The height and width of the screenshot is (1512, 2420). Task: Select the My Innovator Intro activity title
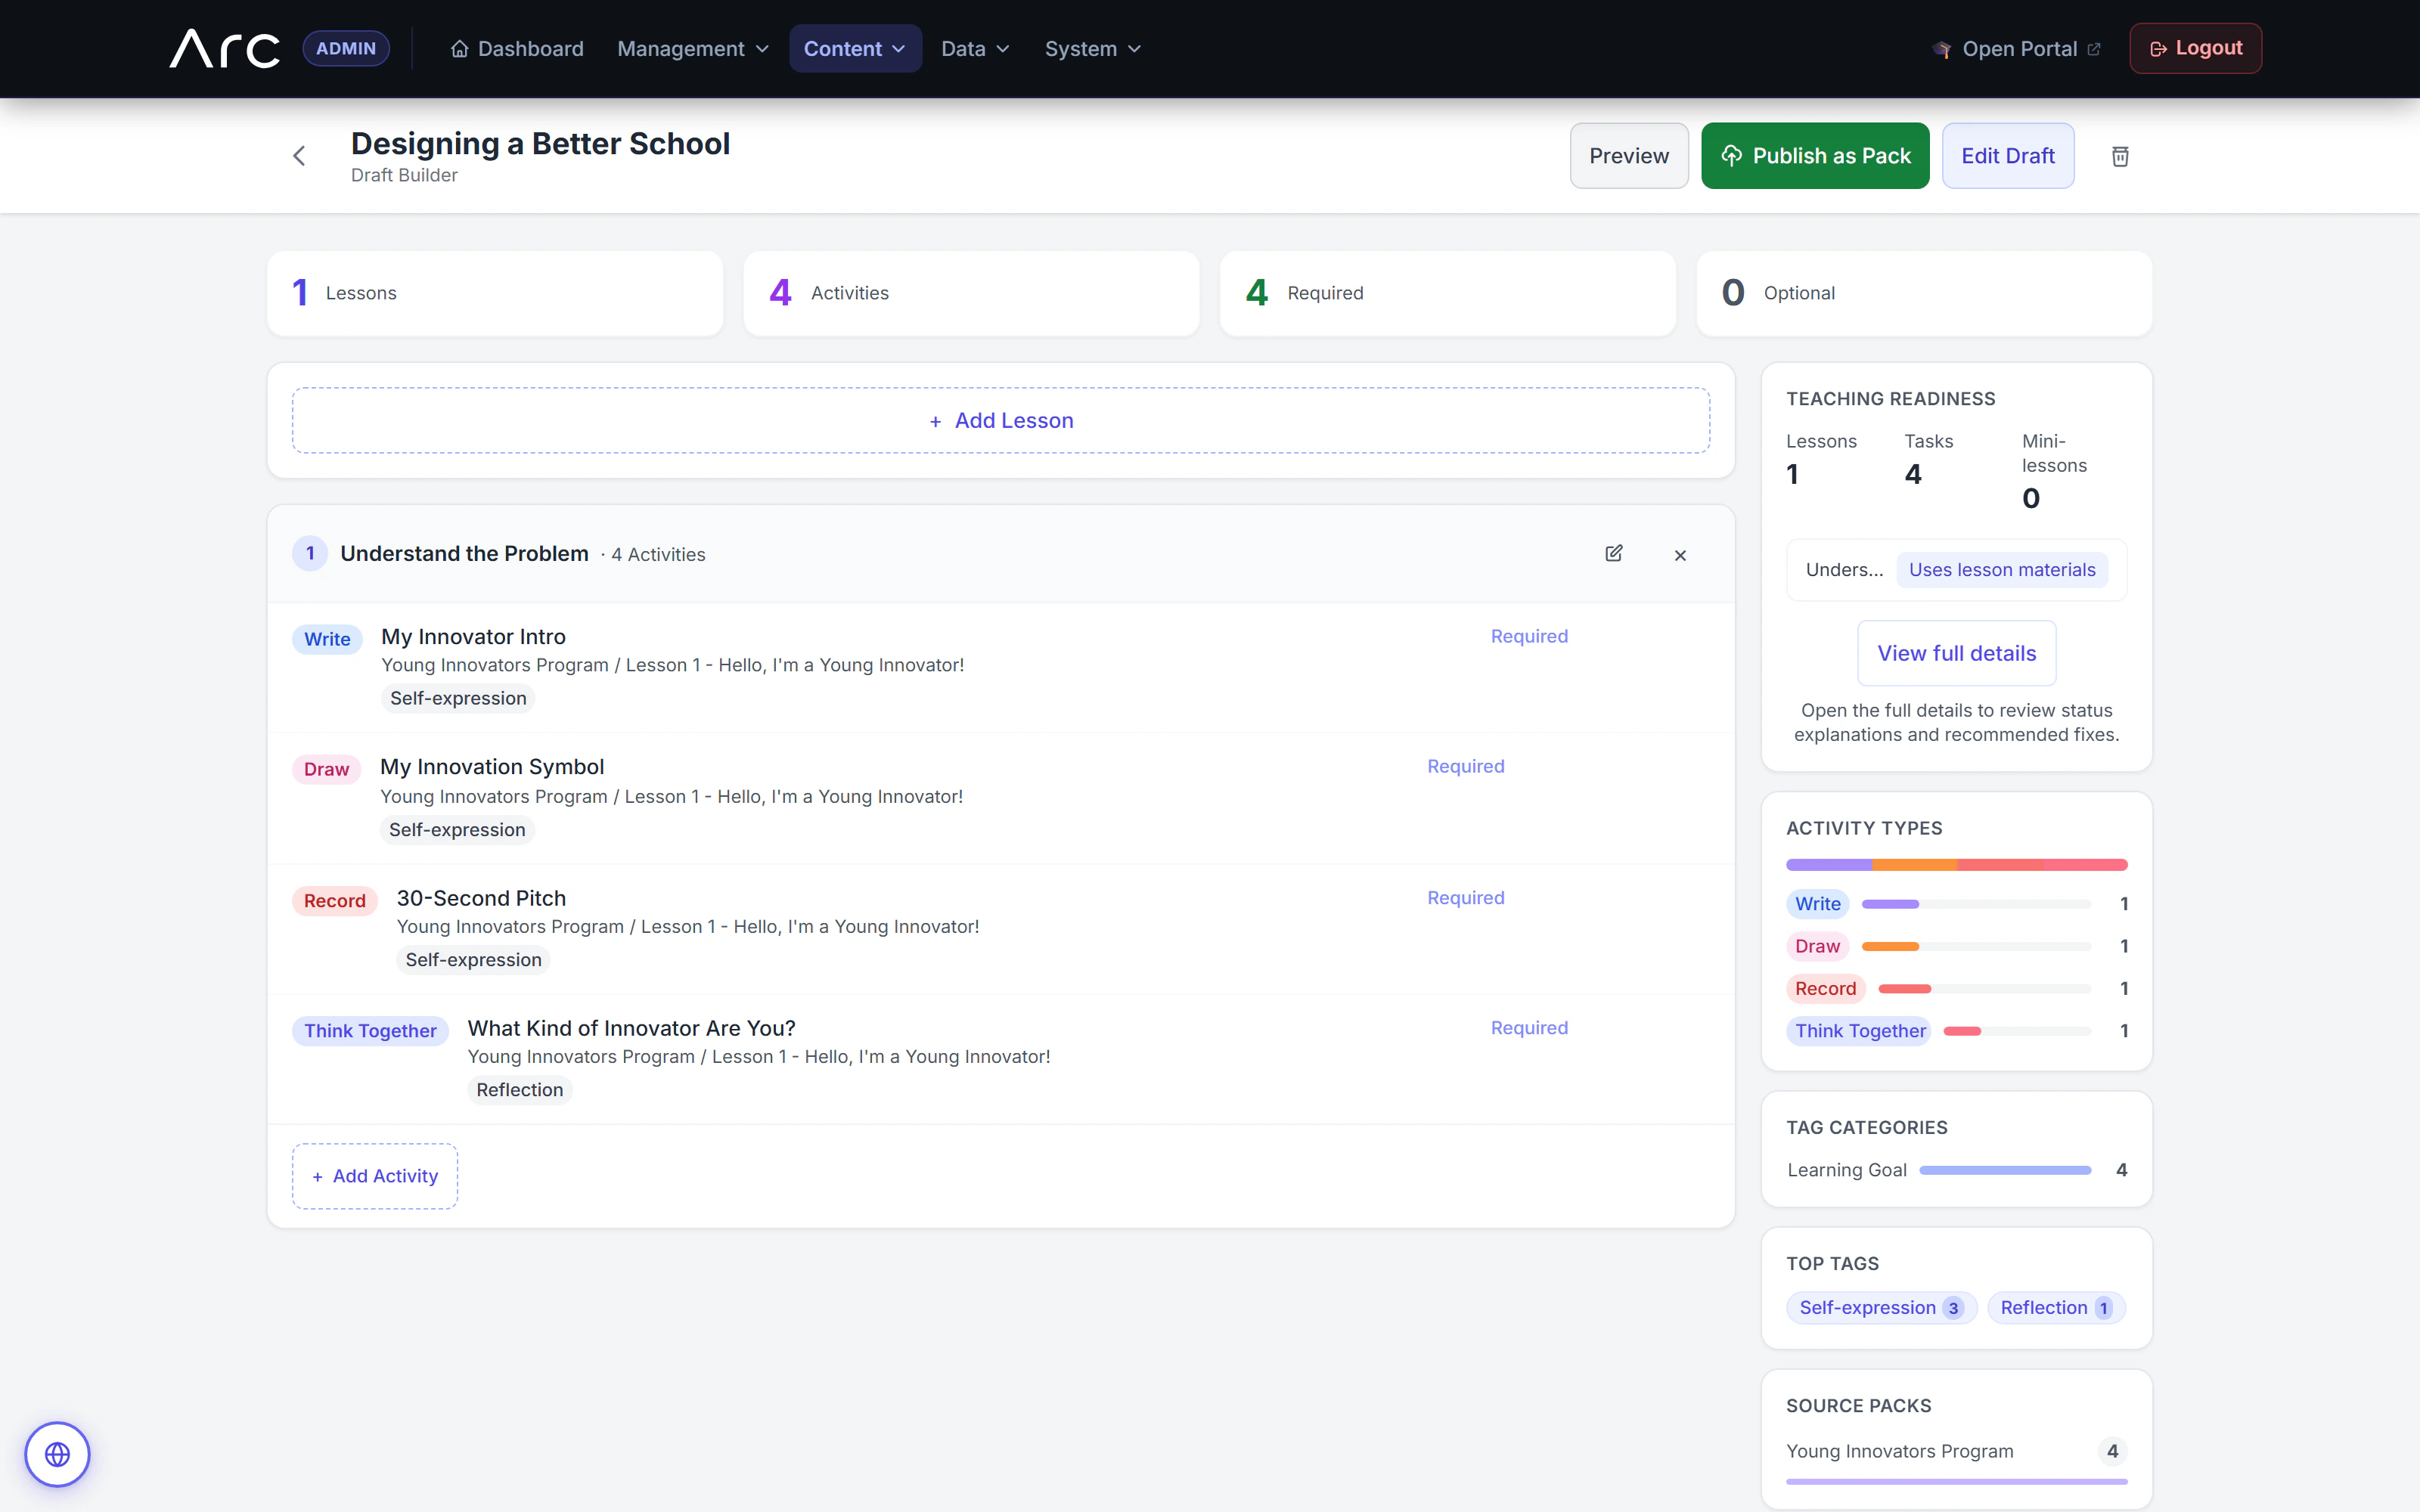[473, 637]
